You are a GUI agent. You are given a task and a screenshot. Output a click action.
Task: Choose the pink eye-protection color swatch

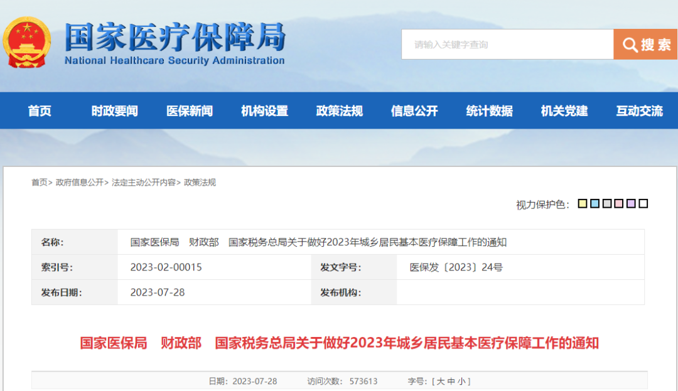(x=619, y=203)
